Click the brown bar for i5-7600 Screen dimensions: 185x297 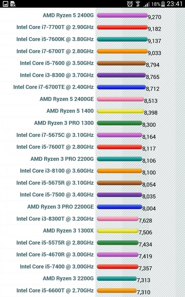tap(121, 63)
